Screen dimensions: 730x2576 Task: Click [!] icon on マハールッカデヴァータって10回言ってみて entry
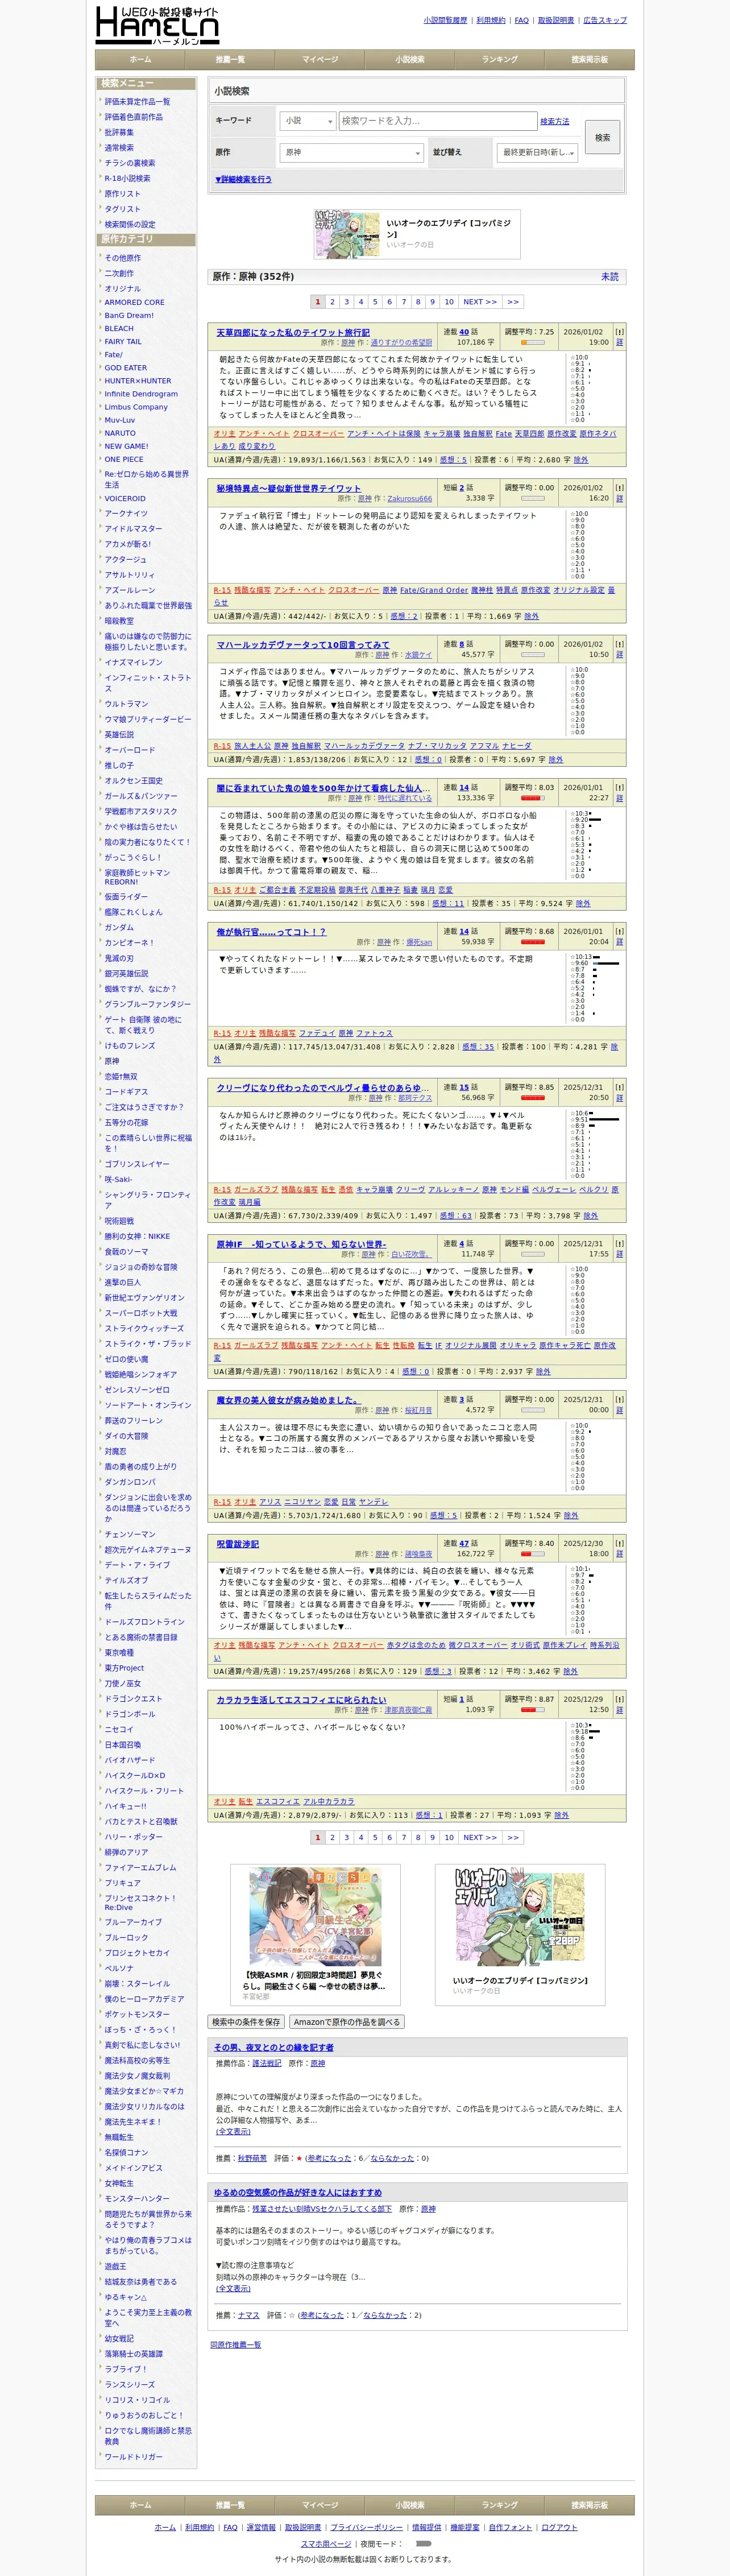pyautogui.click(x=619, y=644)
